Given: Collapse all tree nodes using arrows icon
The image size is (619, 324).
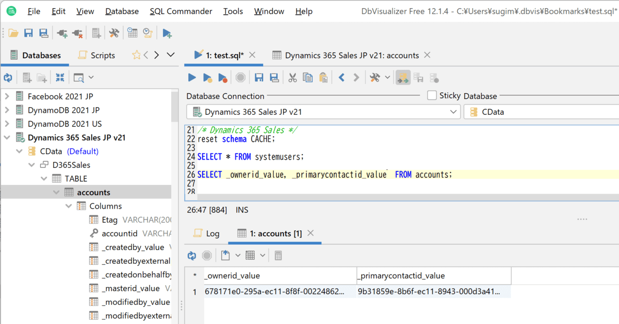Looking at the screenshot, I should click(x=60, y=78).
